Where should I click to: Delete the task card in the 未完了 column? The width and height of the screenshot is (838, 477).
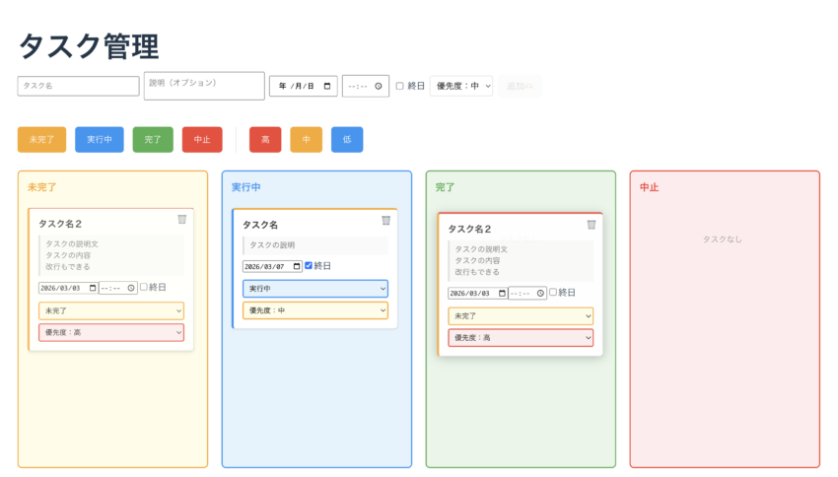(x=181, y=220)
